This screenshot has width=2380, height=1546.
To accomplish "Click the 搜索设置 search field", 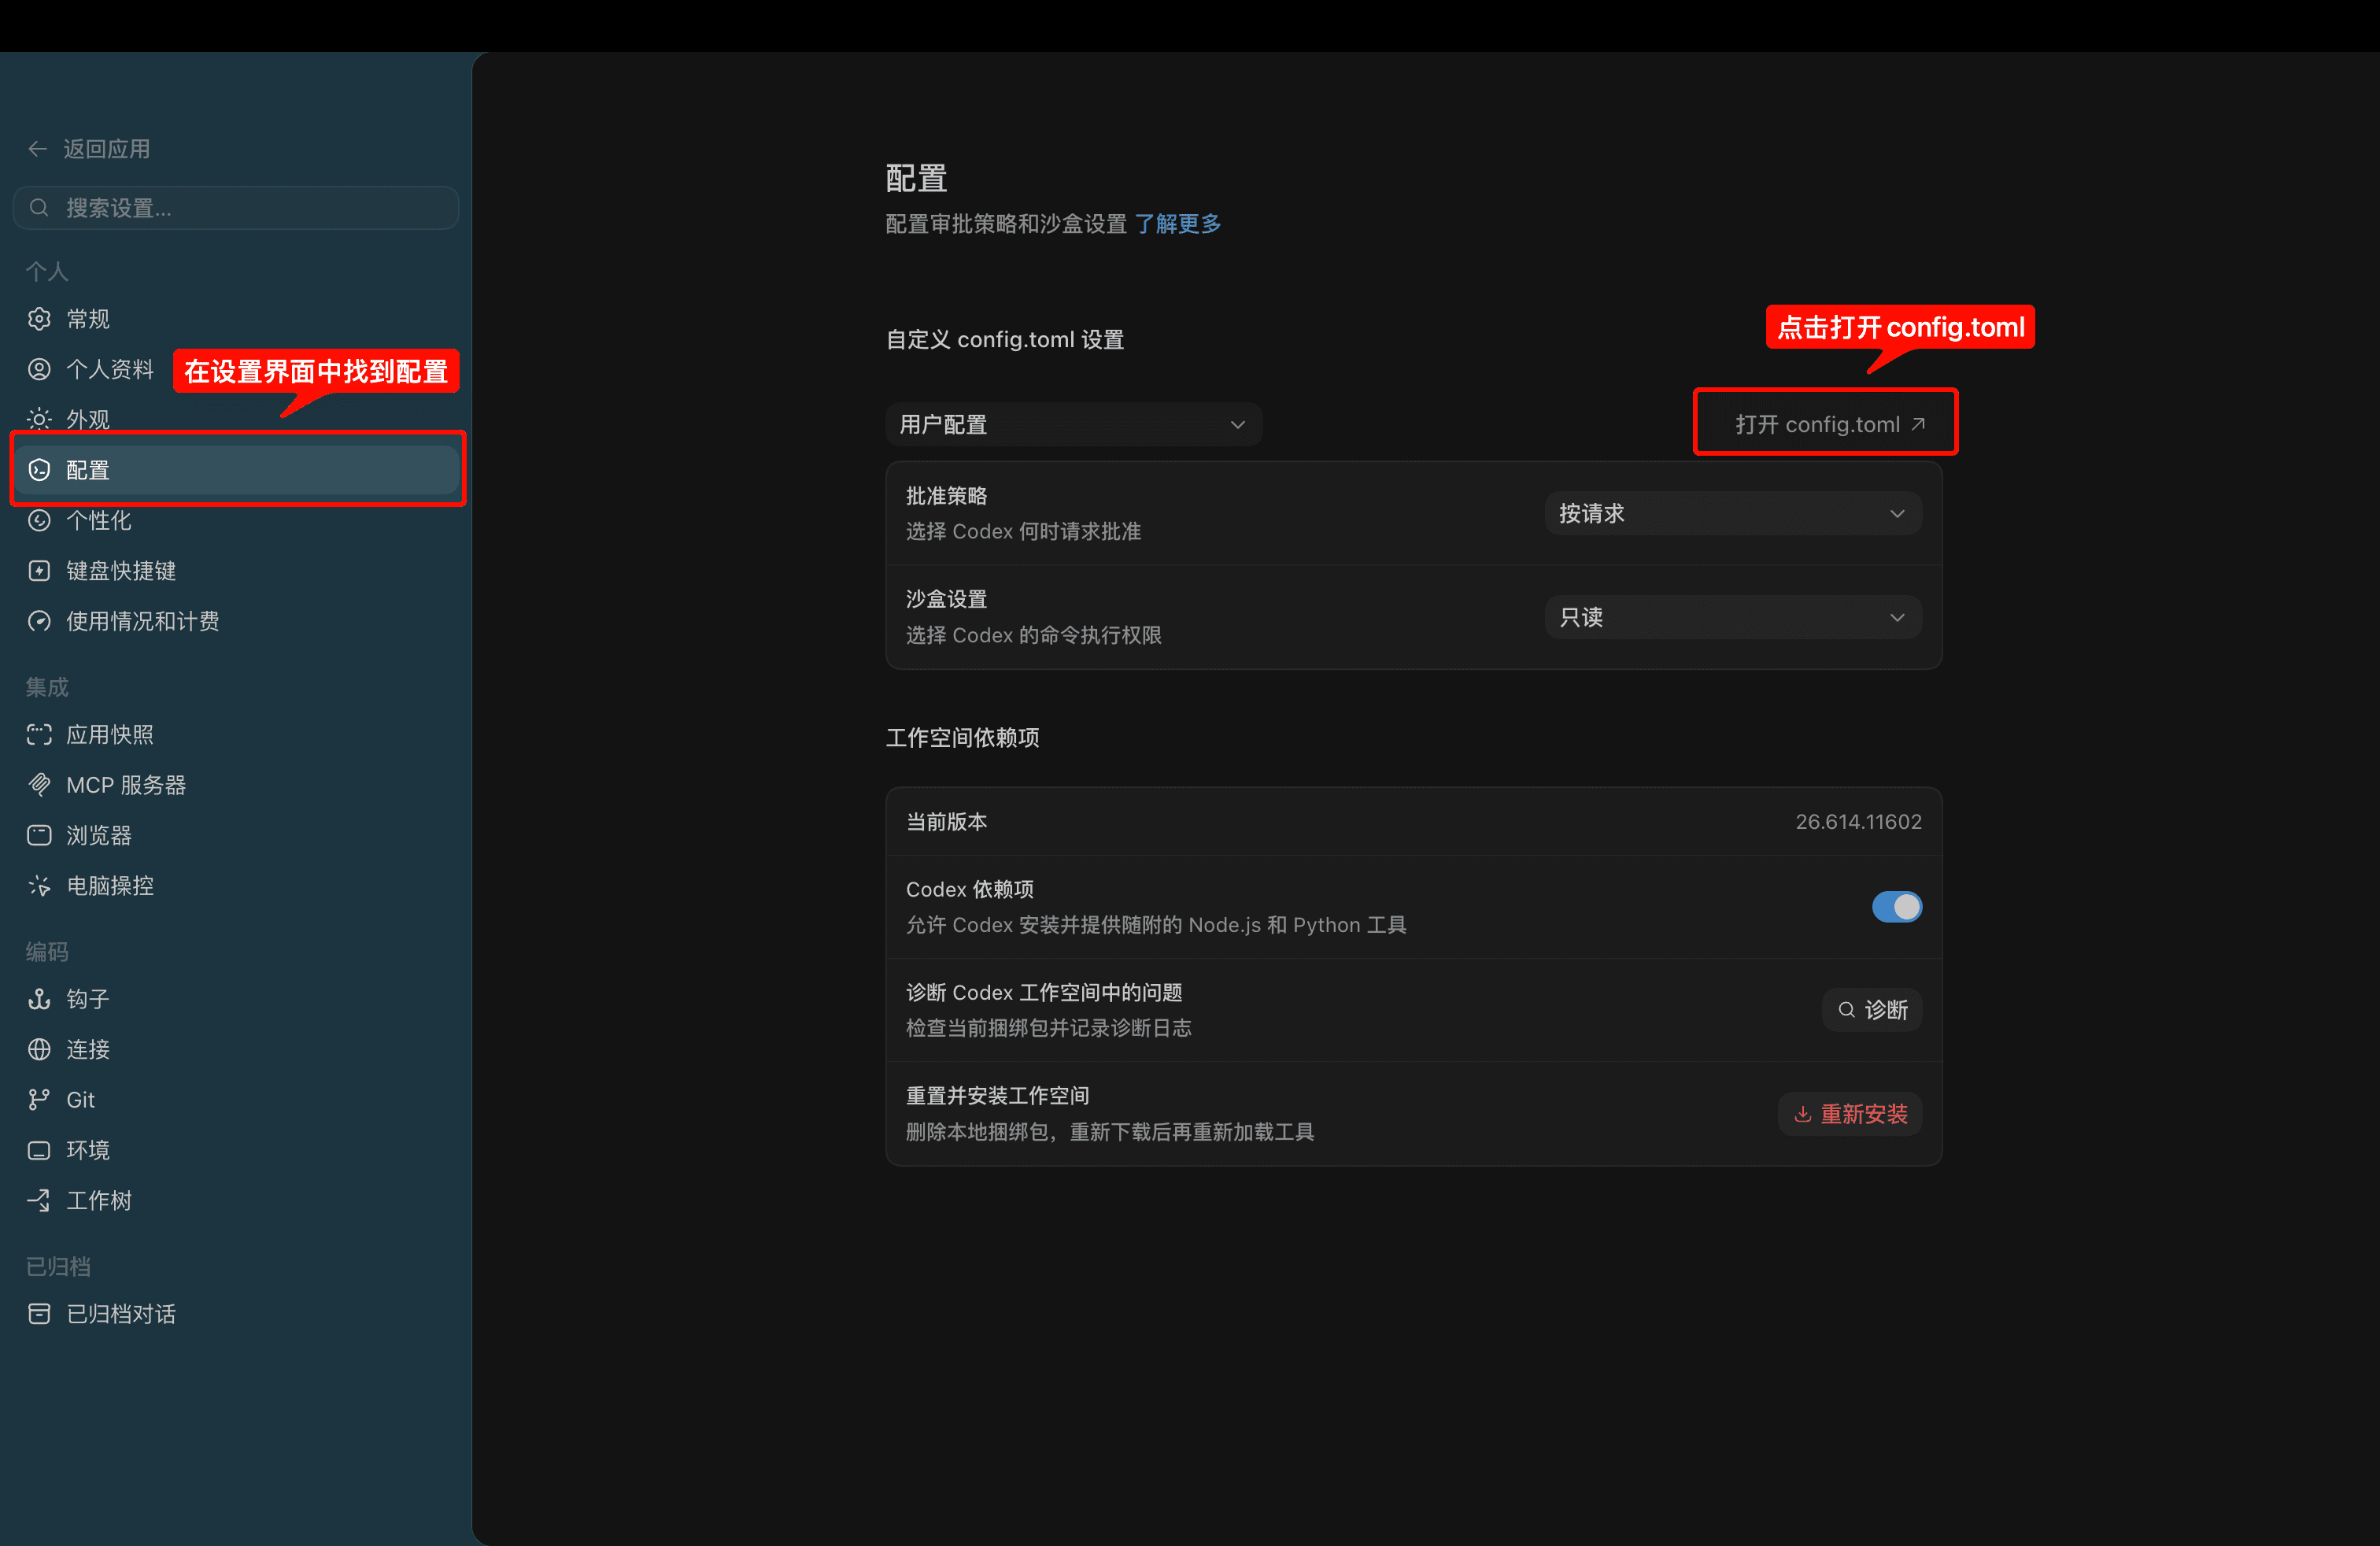I will pos(237,208).
